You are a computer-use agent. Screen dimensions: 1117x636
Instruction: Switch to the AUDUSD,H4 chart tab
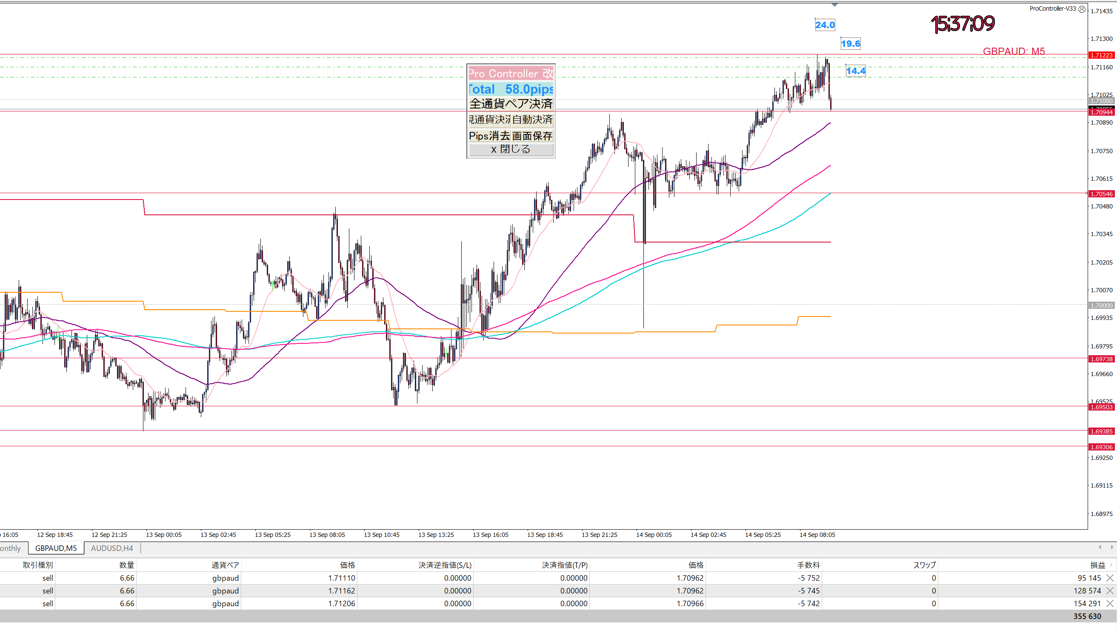[112, 548]
